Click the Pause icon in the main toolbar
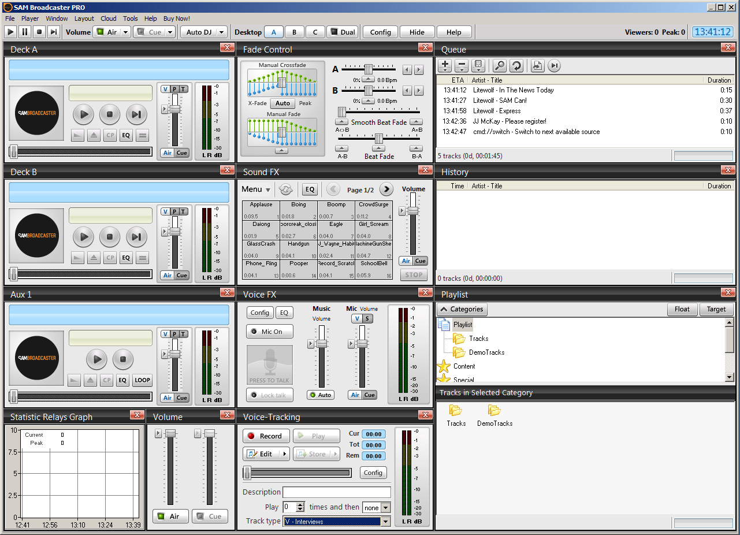The image size is (740, 535). [25, 32]
